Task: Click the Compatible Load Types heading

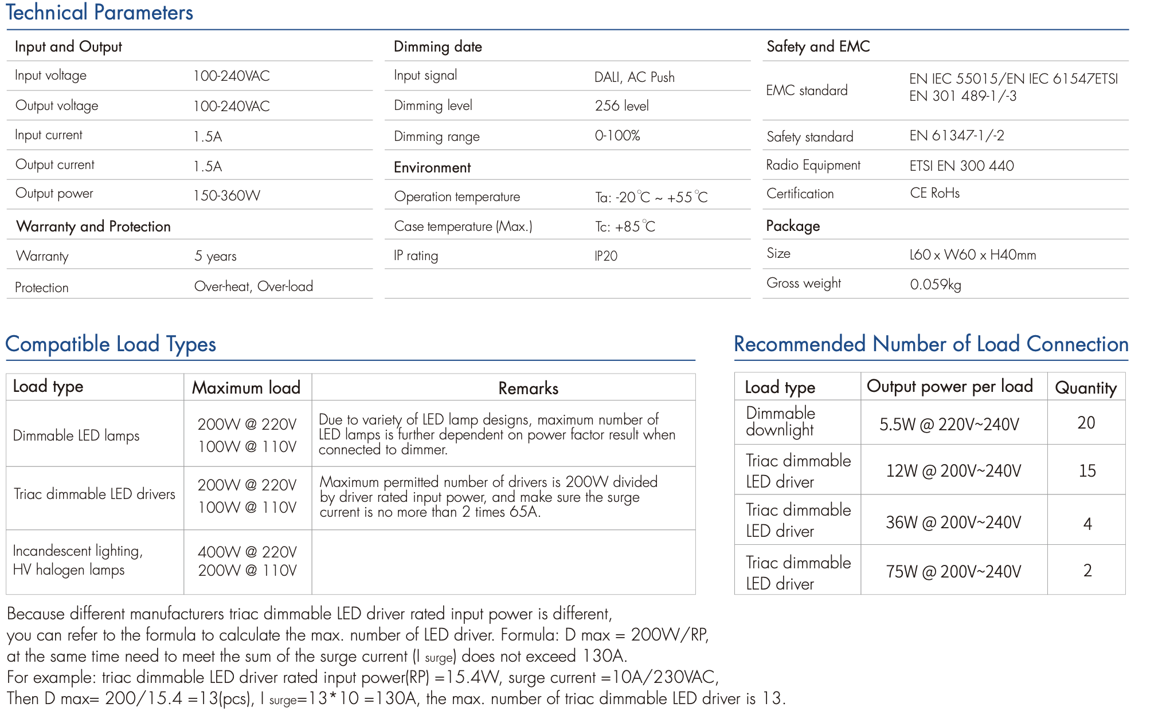Action: [111, 344]
